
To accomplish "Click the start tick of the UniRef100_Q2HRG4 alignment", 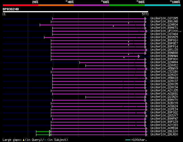I will click(x=40, y=25).
